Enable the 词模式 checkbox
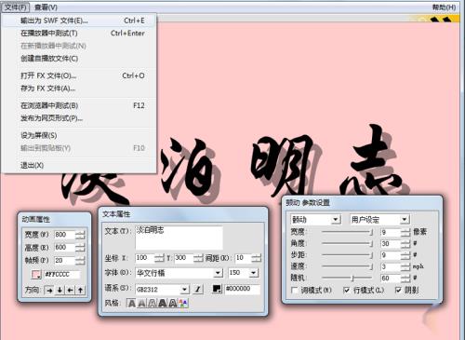The width and height of the screenshot is (465, 340). pos(295,290)
